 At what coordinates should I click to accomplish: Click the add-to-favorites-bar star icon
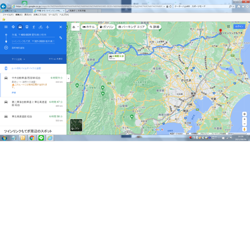(4, 20)
